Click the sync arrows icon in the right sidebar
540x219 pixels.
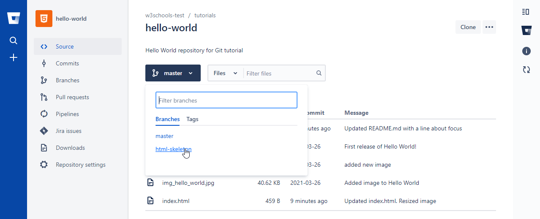(x=526, y=70)
